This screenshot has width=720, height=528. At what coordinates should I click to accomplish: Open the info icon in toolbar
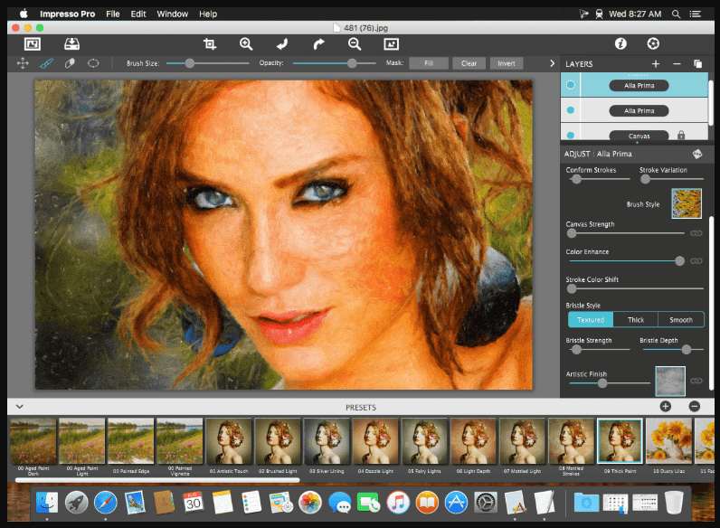click(621, 43)
